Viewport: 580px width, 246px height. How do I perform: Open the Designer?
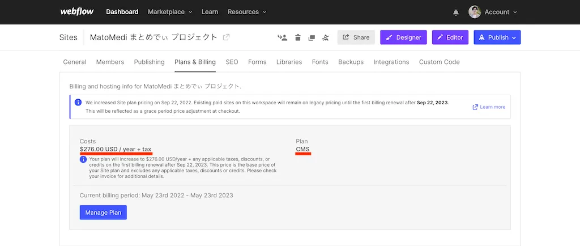point(403,37)
